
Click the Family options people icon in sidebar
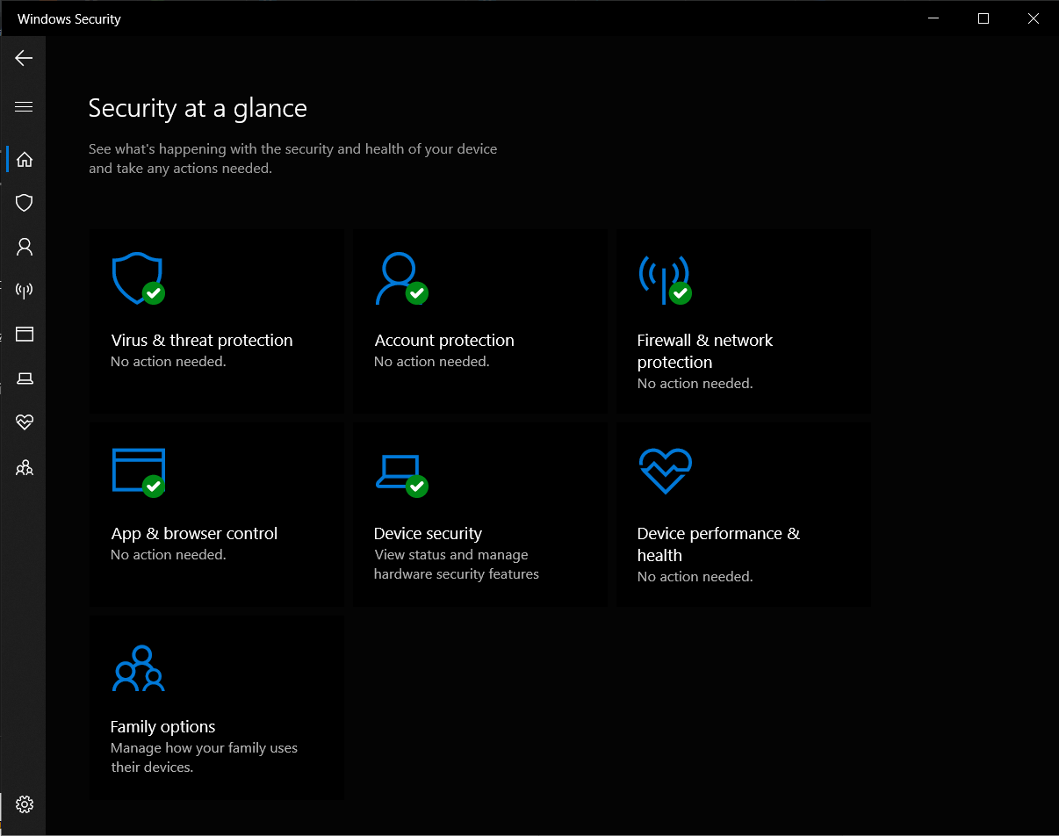24,467
